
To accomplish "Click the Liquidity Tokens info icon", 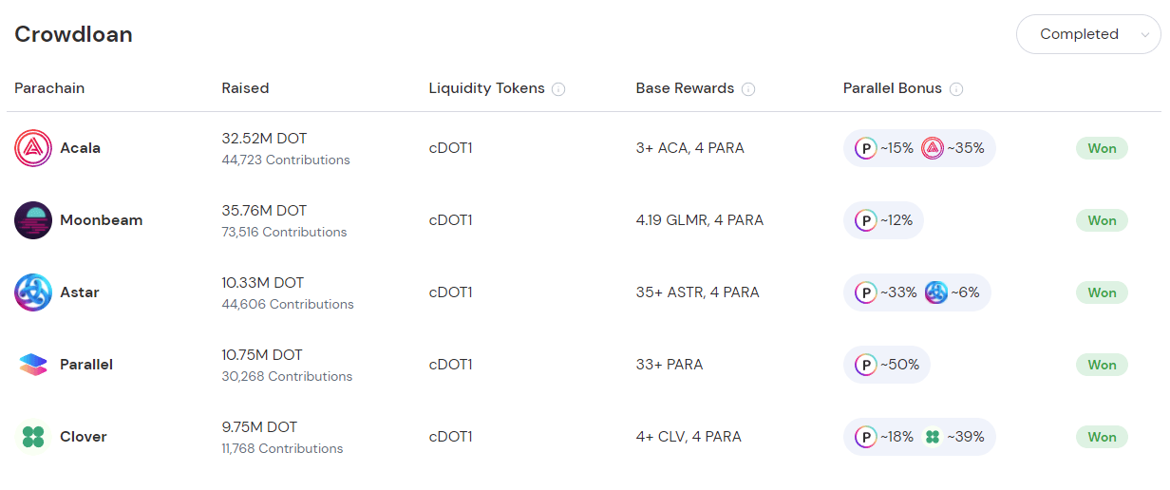I will (x=558, y=89).
